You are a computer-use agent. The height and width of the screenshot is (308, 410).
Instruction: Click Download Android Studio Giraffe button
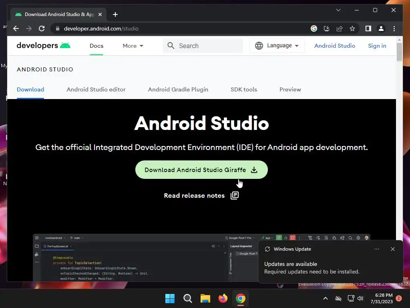pos(201,170)
